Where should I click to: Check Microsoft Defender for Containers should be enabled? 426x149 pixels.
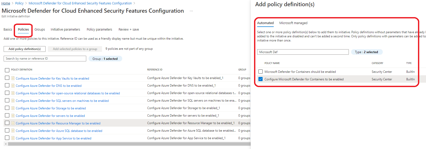(x=261, y=72)
